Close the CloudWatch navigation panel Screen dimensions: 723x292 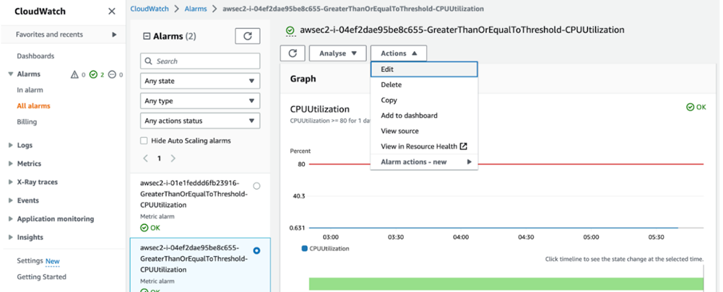111,12
